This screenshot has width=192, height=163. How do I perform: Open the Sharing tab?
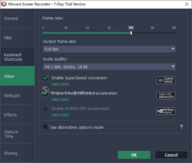coord(17,153)
